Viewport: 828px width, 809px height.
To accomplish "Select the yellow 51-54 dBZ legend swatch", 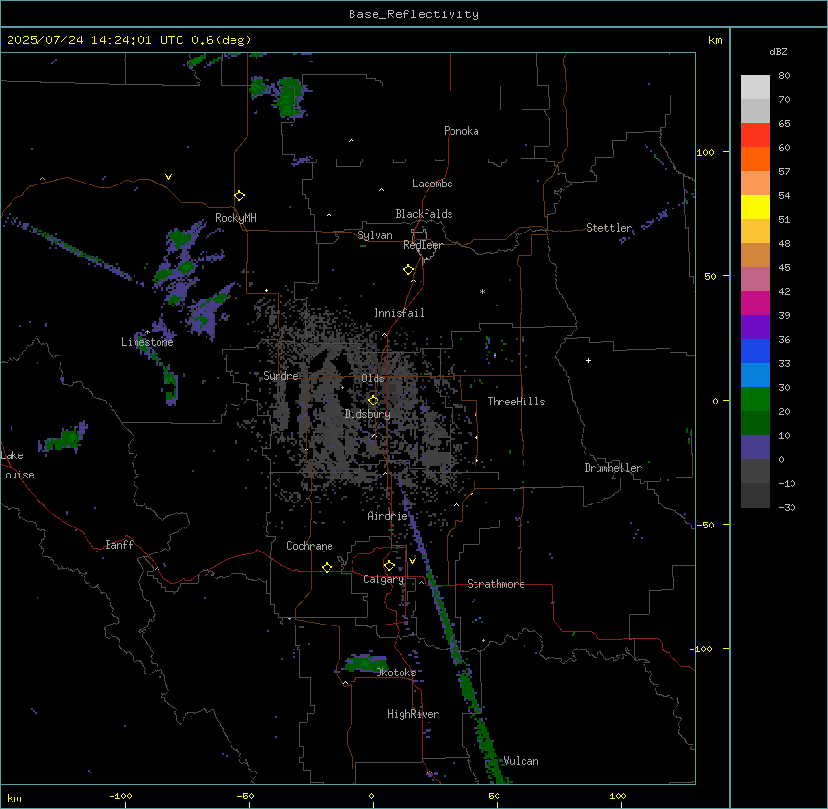I will 755,207.
